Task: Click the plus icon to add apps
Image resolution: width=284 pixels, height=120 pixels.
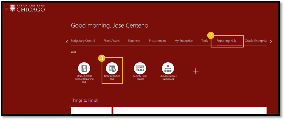Action: tap(196, 71)
